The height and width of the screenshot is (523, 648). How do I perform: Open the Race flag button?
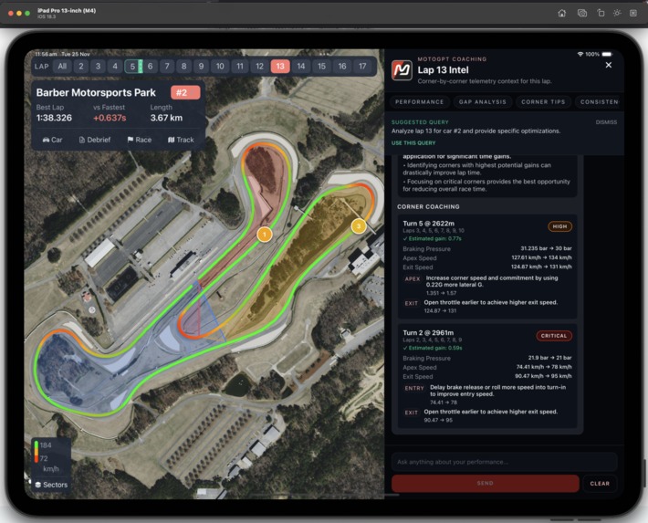tap(140, 140)
